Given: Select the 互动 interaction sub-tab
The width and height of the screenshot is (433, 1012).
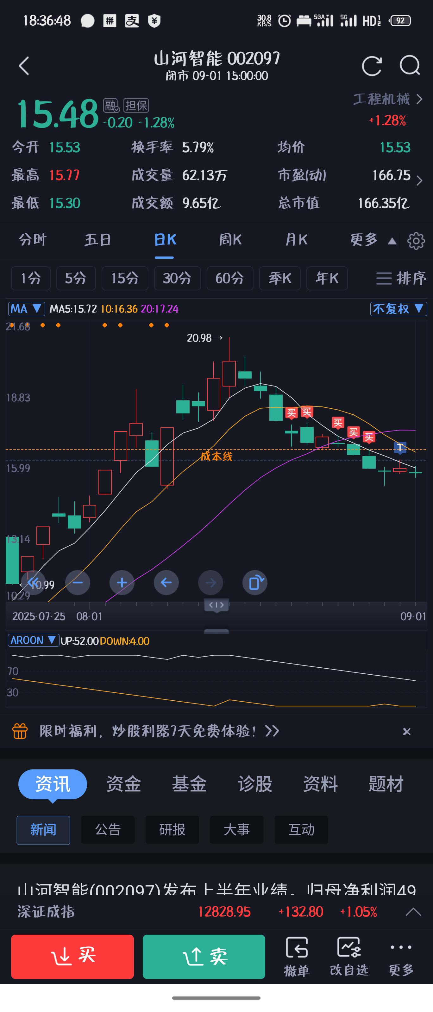Looking at the screenshot, I should pyautogui.click(x=301, y=830).
